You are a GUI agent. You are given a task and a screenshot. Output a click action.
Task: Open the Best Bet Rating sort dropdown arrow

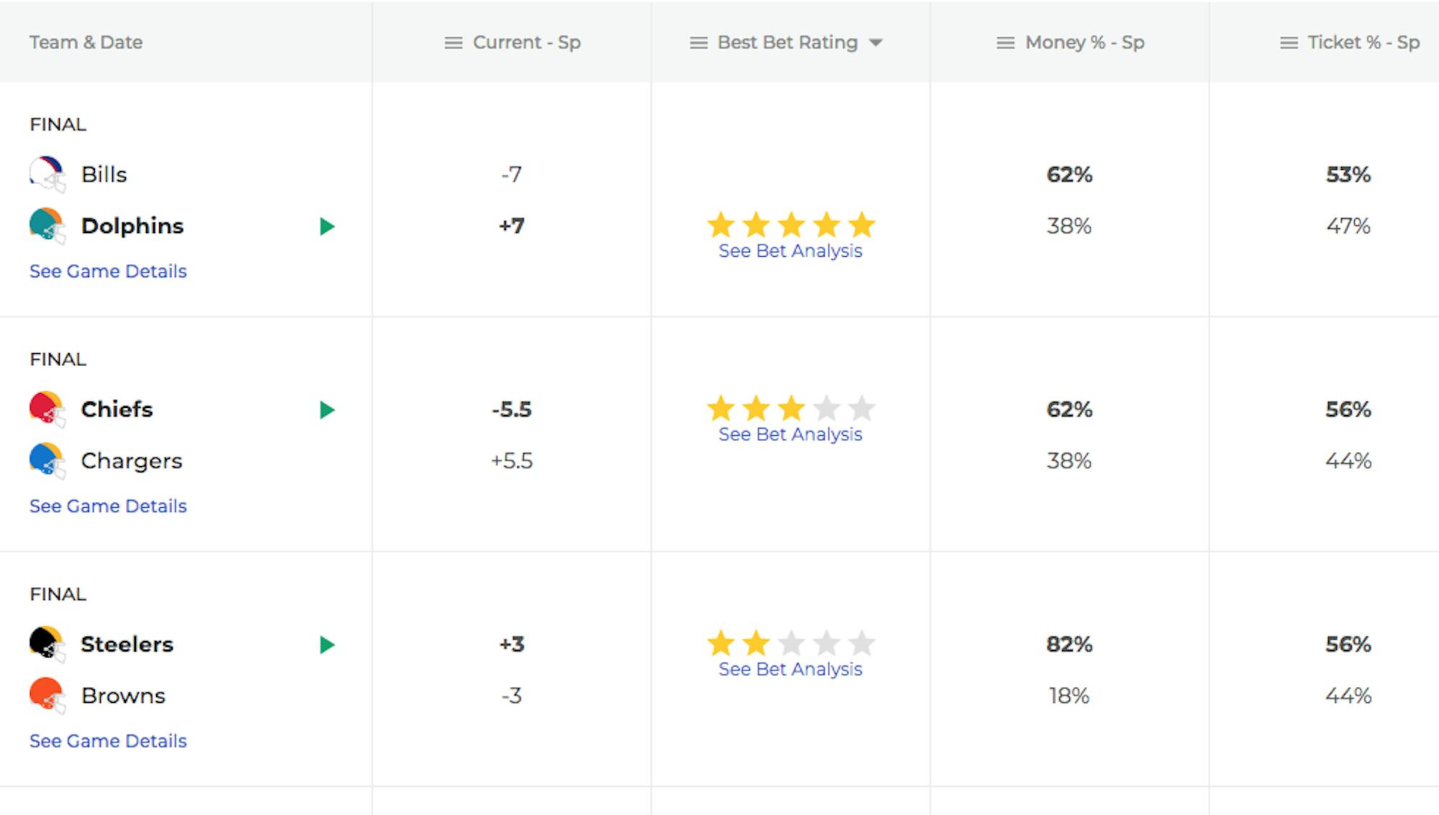coord(876,42)
